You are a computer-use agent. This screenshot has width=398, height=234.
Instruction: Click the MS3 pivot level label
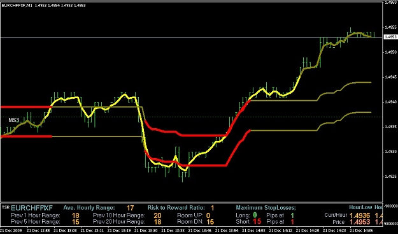[x=14, y=120]
